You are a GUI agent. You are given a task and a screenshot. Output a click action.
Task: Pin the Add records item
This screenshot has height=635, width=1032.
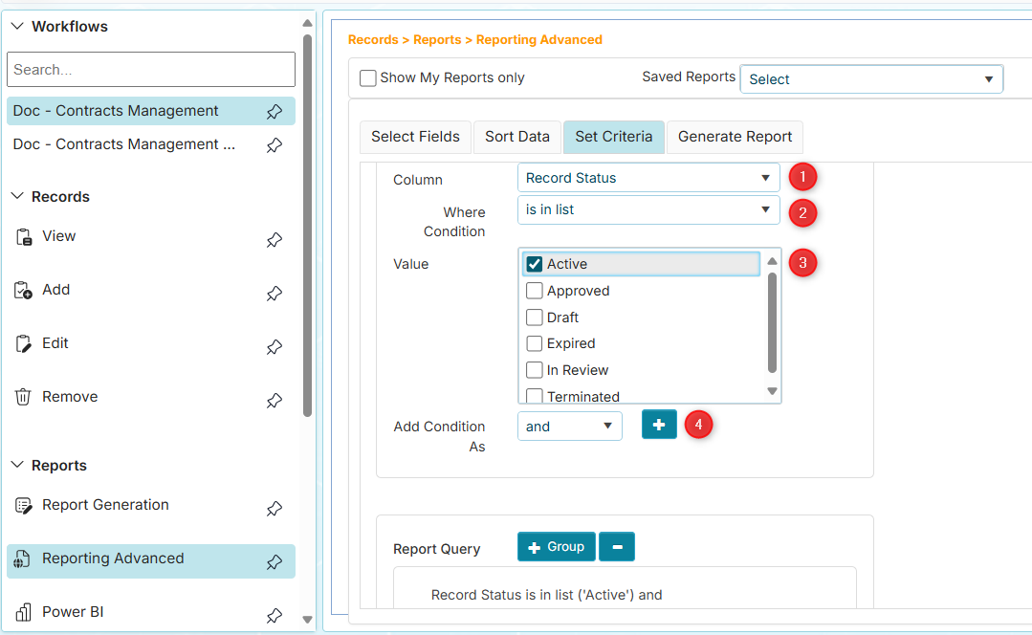click(x=274, y=294)
